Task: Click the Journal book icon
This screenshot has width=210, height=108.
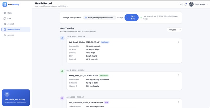Action: [x=5, y=24]
